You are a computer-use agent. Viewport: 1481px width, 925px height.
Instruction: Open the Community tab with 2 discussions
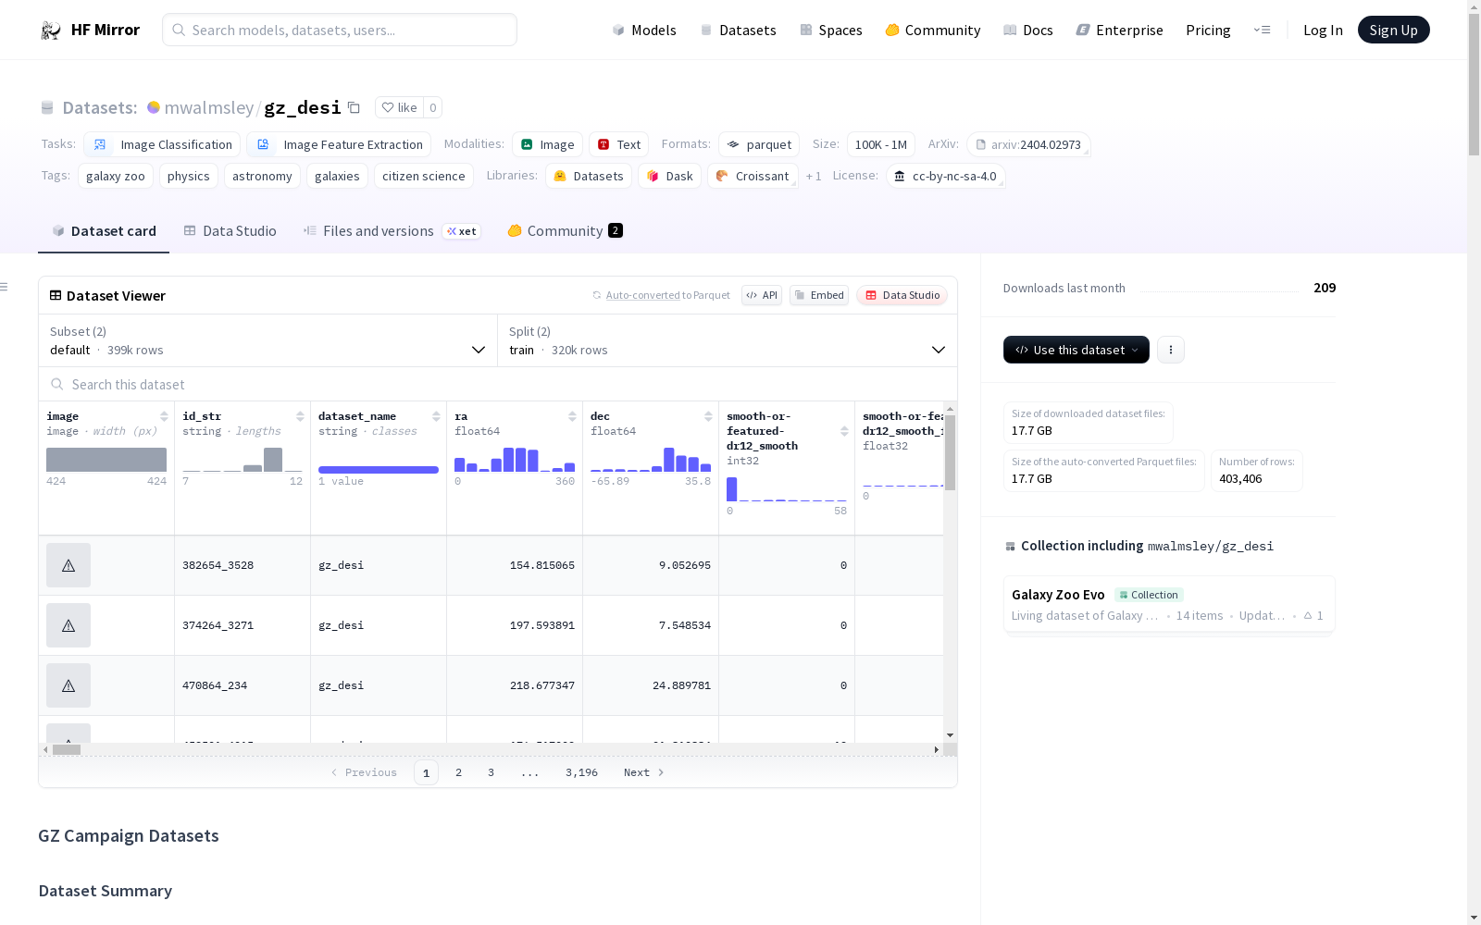(x=565, y=231)
